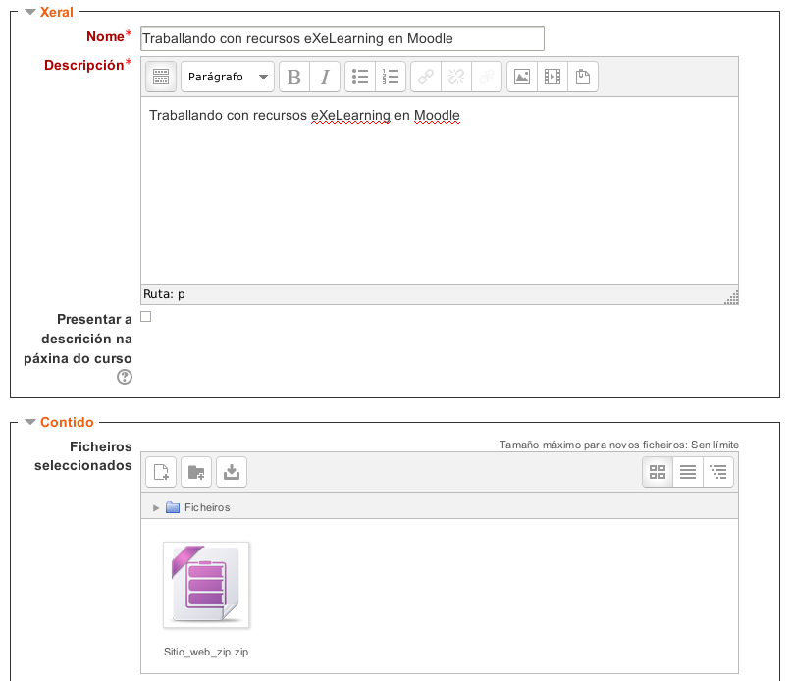Insert a numbered list
This screenshot has height=681, width=789.
coord(391,77)
